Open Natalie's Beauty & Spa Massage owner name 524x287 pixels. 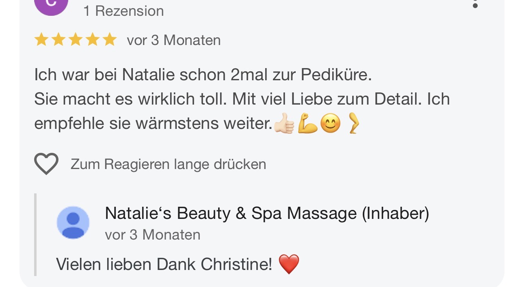(267, 213)
